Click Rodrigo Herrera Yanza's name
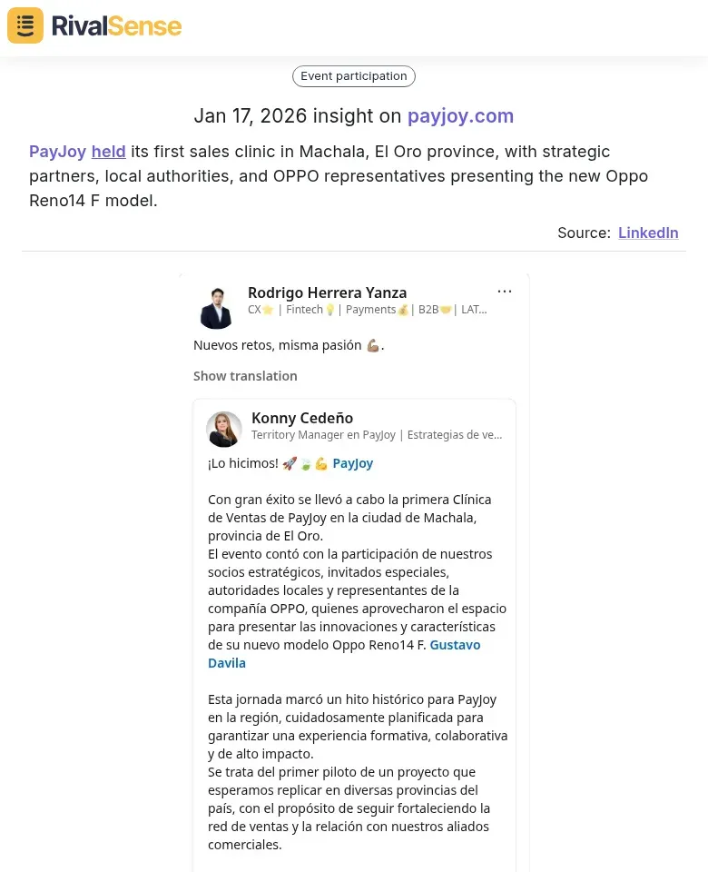 (327, 292)
